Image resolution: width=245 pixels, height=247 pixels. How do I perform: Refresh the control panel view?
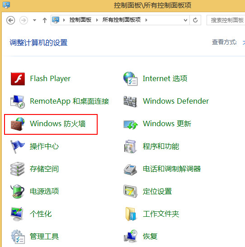coord(195,20)
